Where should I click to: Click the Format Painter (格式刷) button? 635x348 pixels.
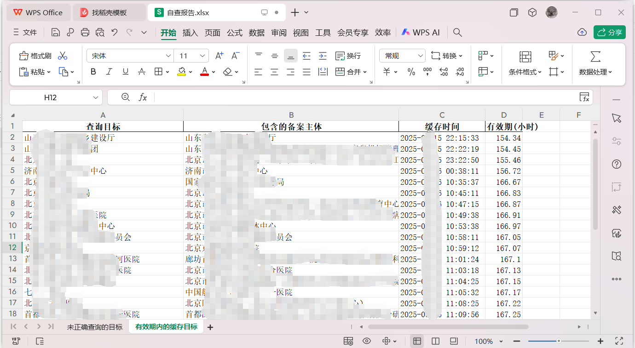(35, 56)
